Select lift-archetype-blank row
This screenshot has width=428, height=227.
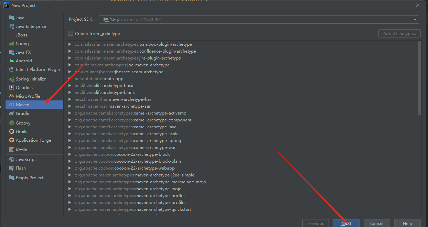point(242,93)
